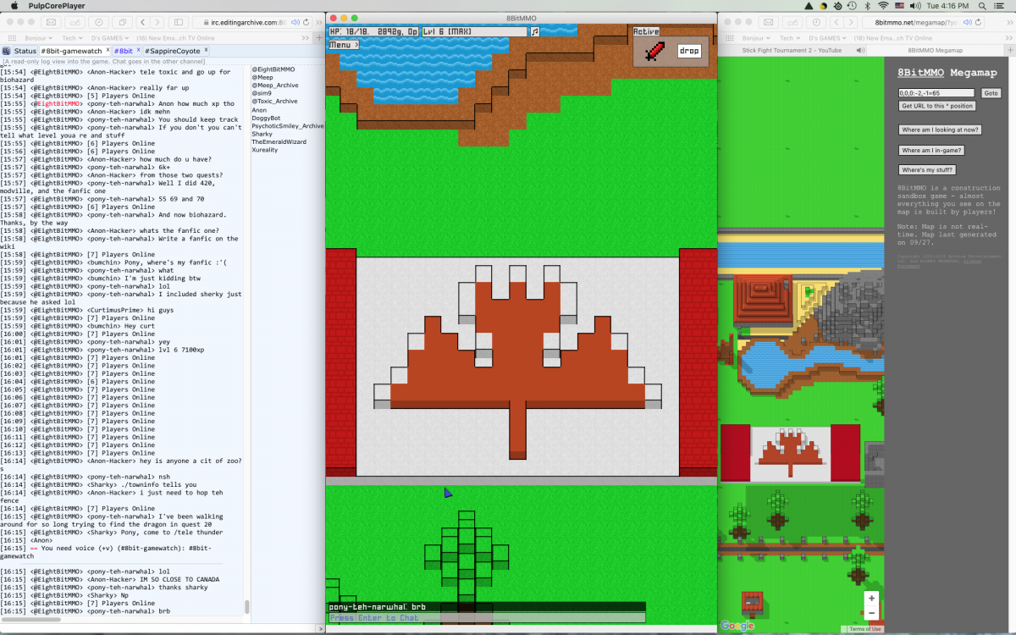Go back in the IRC browser window
This screenshot has height=635, width=1016.
click(144, 22)
